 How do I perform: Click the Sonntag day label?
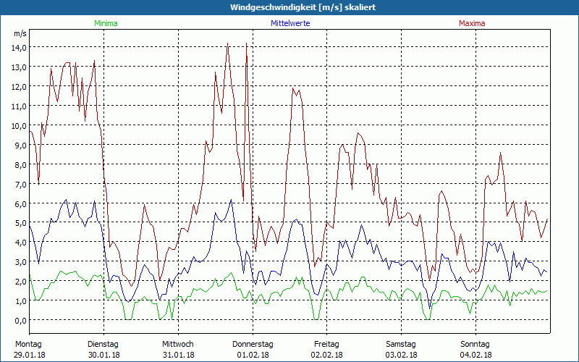[x=475, y=344]
